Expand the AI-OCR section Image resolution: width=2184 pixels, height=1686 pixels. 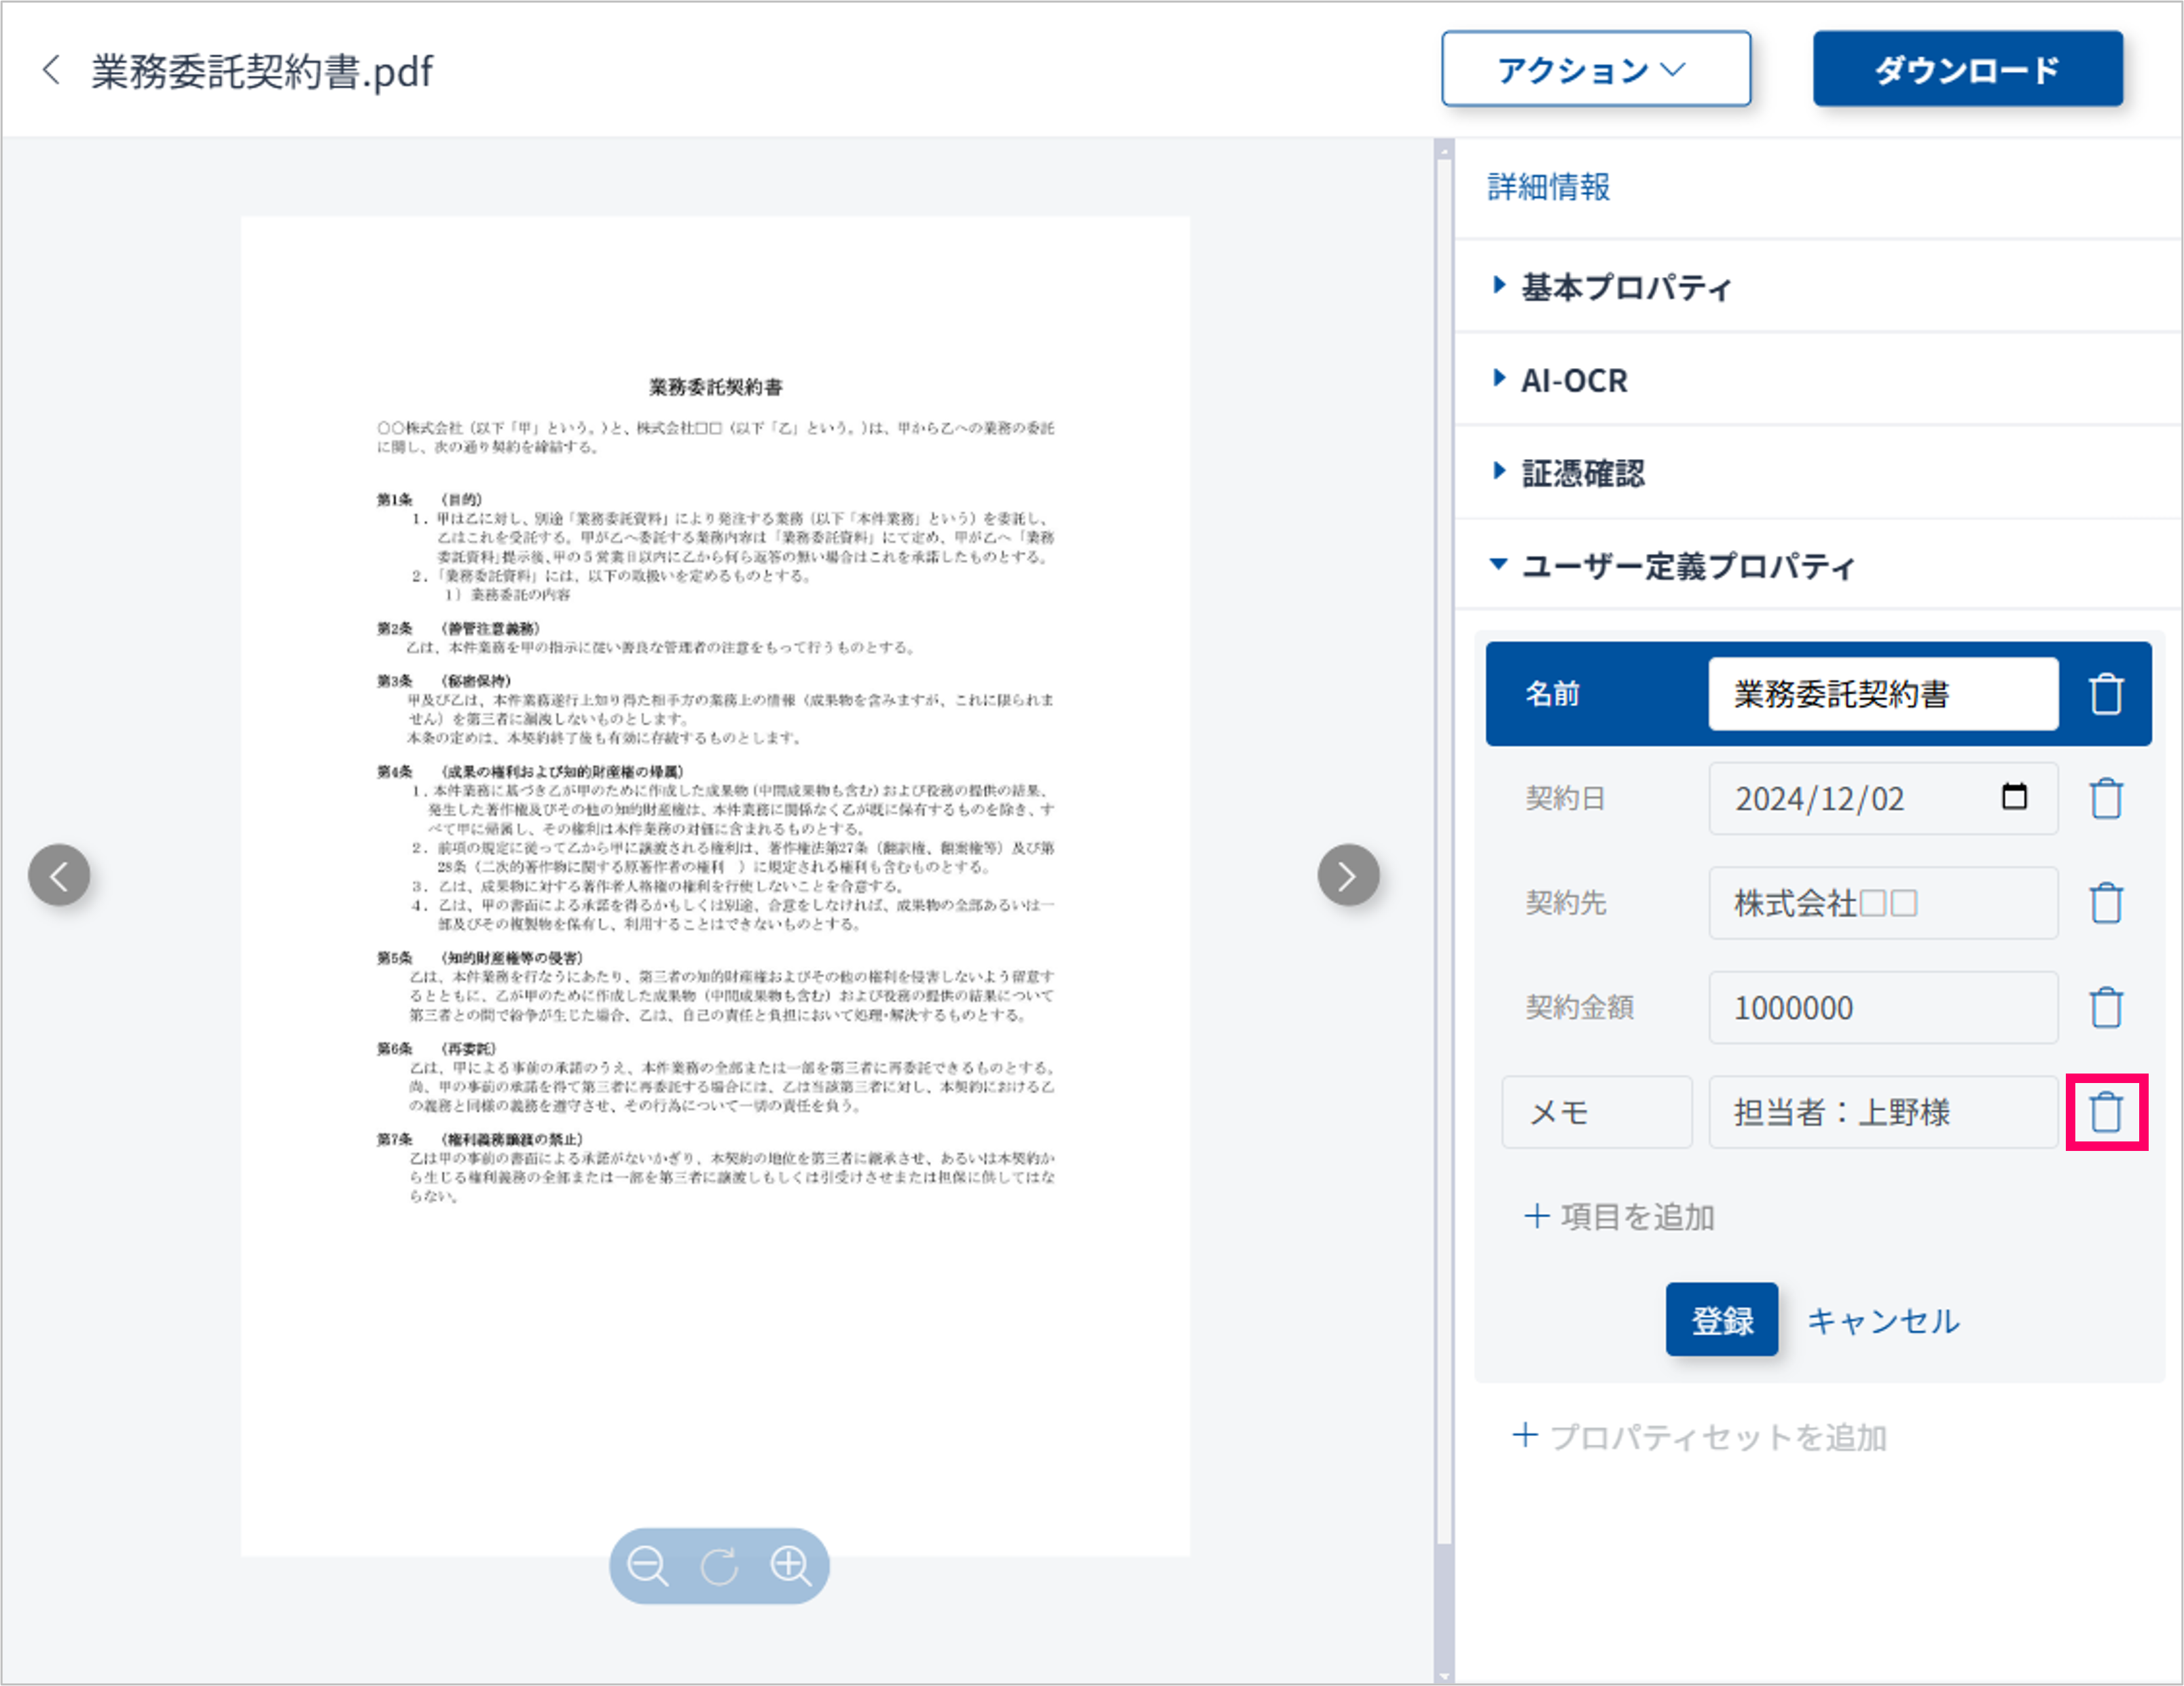pyautogui.click(x=1573, y=380)
